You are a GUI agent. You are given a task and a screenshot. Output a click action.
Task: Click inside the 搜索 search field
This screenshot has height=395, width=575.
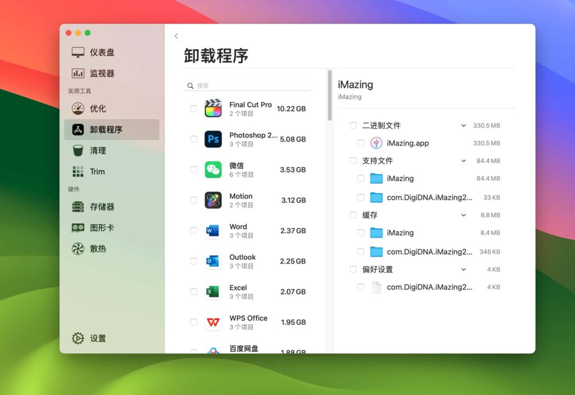point(247,85)
